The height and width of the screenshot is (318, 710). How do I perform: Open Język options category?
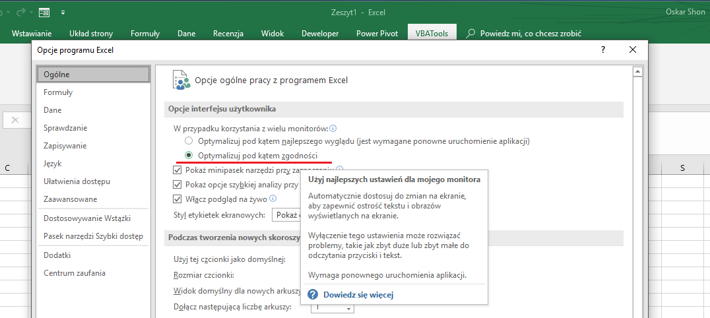[x=93, y=164]
